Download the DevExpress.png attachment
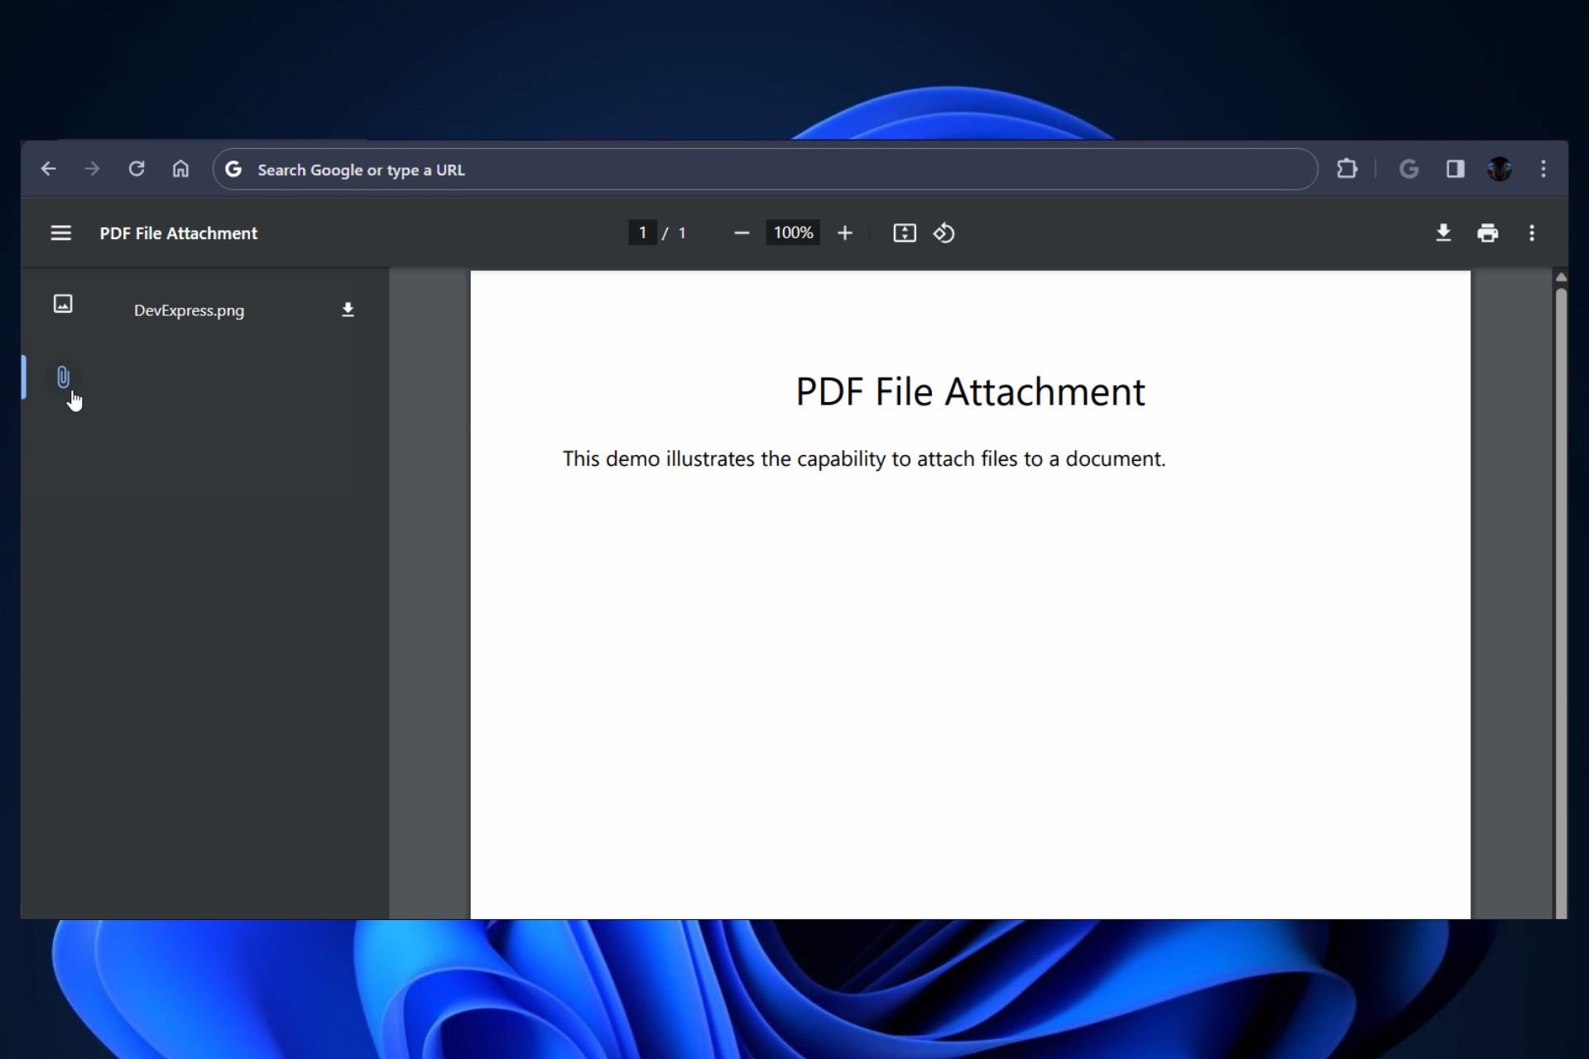This screenshot has width=1589, height=1059. click(x=348, y=309)
